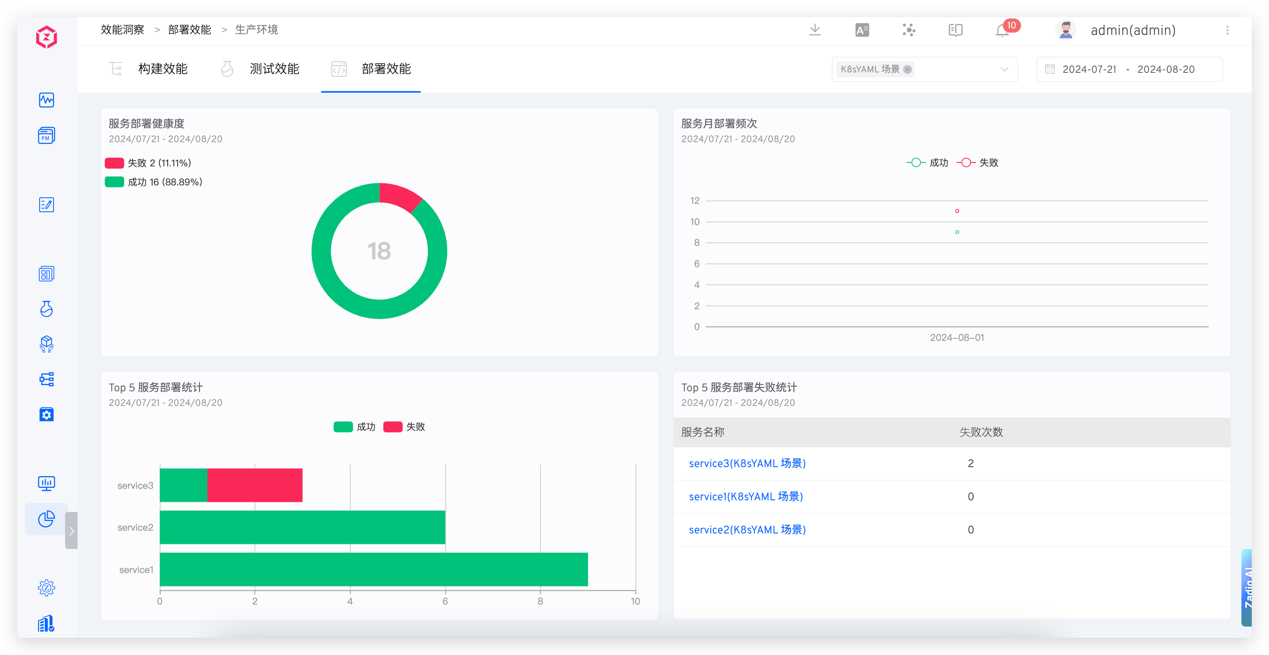
Task: Switch to the 构建效能 tab
Action: pos(163,69)
